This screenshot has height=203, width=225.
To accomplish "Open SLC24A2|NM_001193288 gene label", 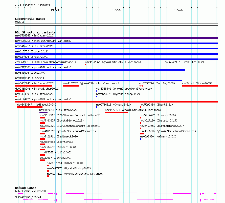I will [x=30, y=191].
